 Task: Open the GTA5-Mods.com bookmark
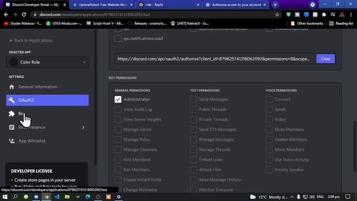[64, 23]
